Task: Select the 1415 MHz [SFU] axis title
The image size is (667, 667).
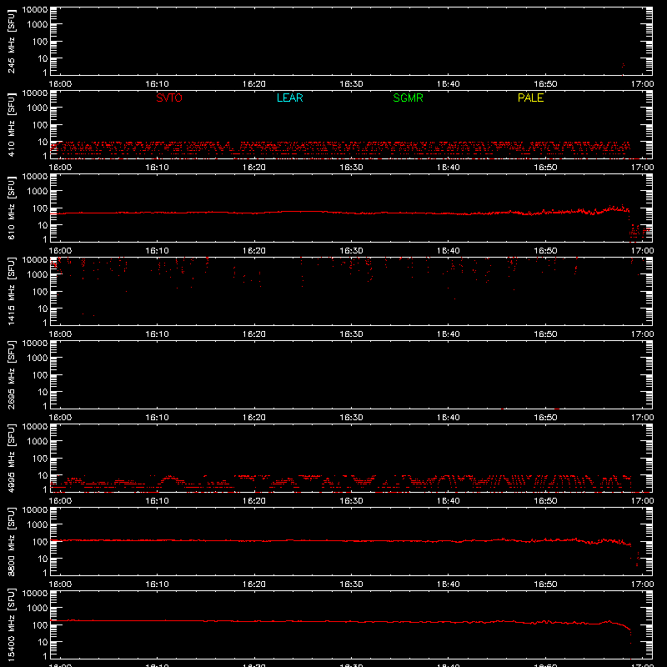Action: click(x=12, y=291)
